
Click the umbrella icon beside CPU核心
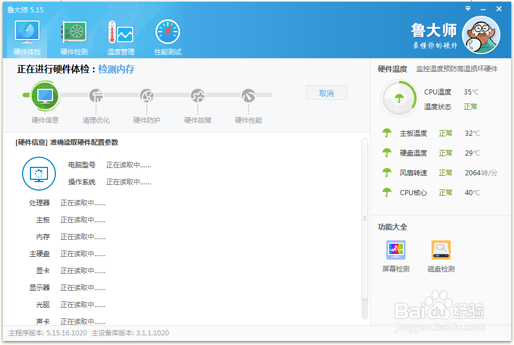click(387, 192)
